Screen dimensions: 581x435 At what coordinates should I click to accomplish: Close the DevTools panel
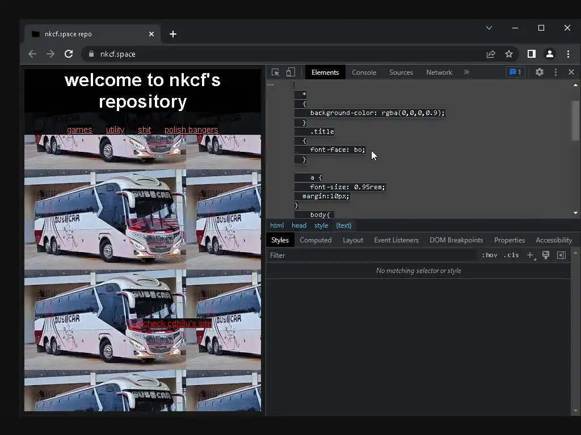(571, 72)
